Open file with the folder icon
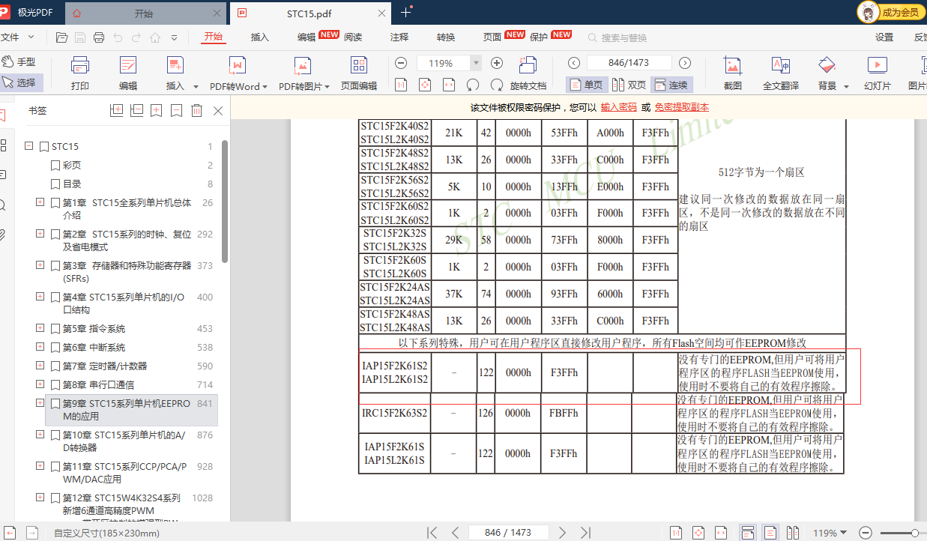Screen dimensions: 927x541 (x=62, y=37)
